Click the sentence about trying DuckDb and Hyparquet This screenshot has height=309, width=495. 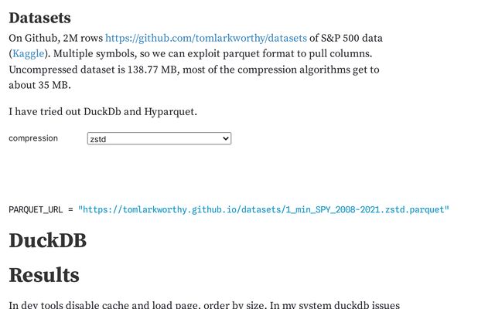click(103, 111)
